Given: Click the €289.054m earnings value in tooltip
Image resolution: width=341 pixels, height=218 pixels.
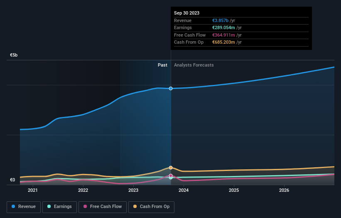Looking at the screenshot, I should (x=223, y=27).
